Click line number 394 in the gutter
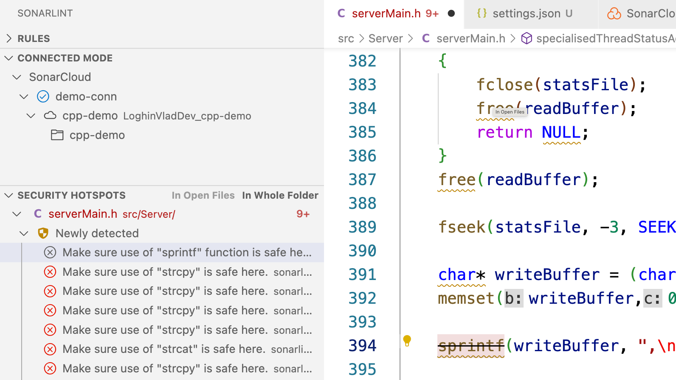This screenshot has width=676, height=380. pyautogui.click(x=362, y=346)
